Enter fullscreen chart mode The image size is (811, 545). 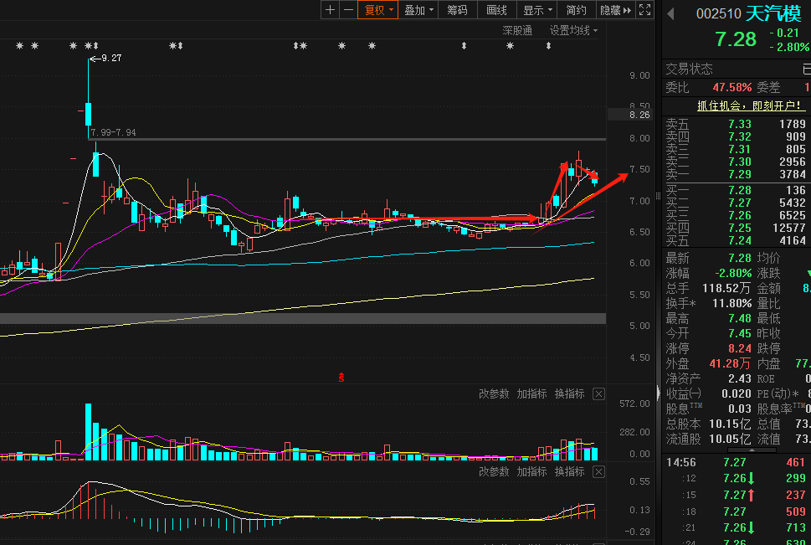(644, 10)
